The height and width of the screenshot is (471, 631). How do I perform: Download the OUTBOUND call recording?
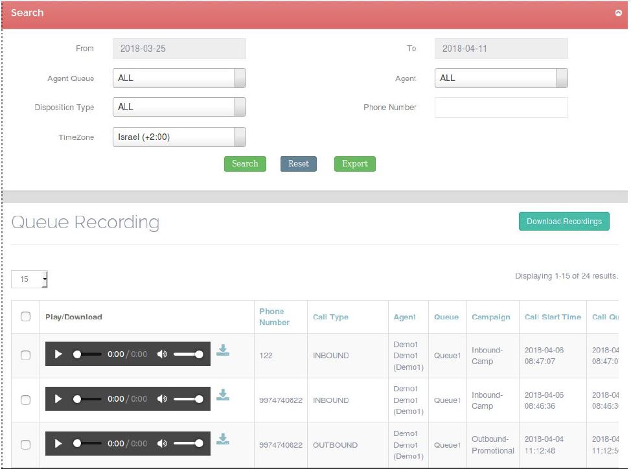tap(223, 439)
